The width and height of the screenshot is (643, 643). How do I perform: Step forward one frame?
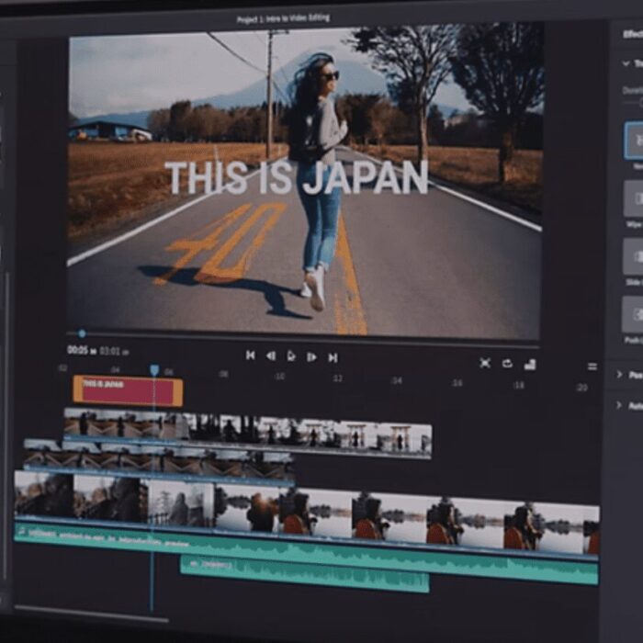[x=311, y=357]
